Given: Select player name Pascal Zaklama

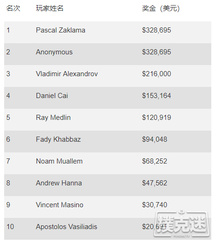Looking at the screenshot, I should point(60,30).
